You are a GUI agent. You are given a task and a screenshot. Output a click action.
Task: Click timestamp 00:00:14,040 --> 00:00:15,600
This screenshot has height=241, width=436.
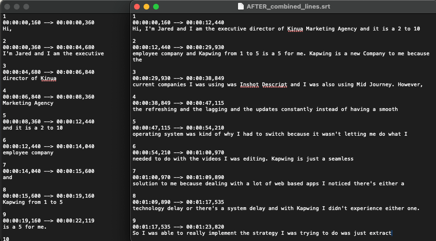pos(49,171)
